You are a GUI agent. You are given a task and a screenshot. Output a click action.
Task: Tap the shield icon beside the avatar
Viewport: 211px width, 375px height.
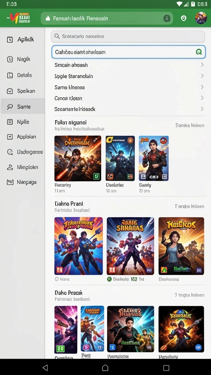[184, 18]
